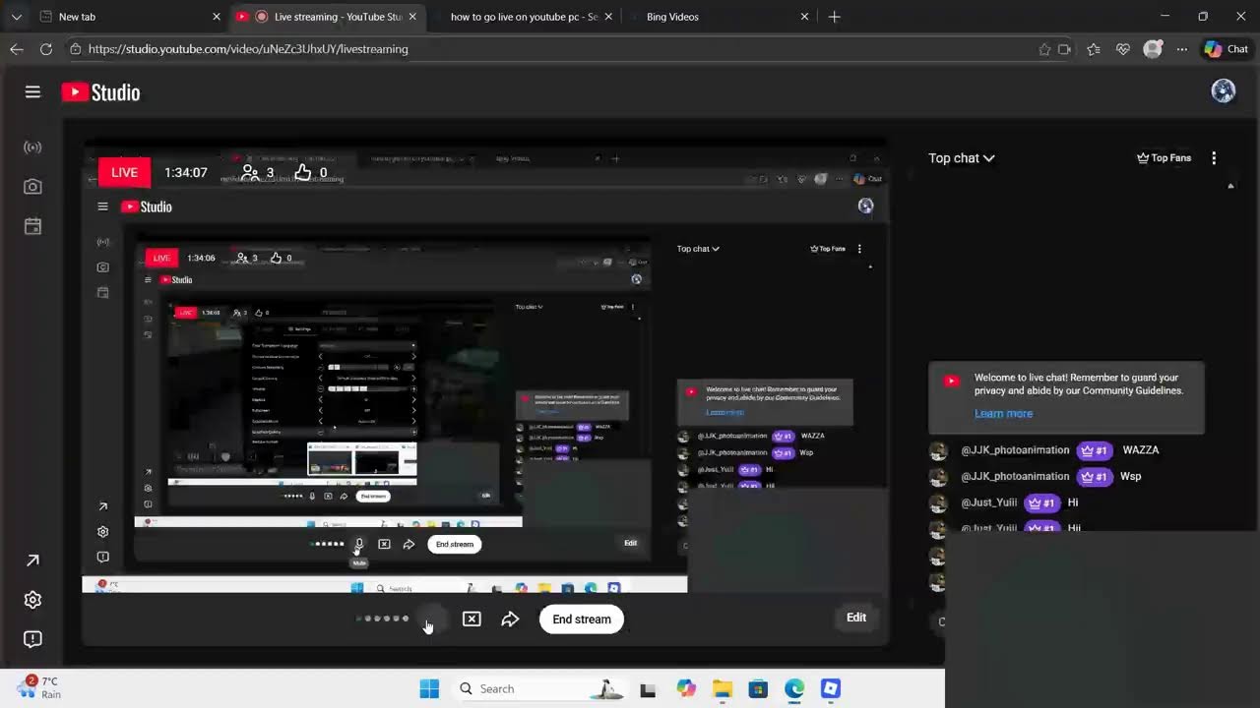This screenshot has height=708, width=1260.
Task: Go back in browser
Action: [17, 49]
